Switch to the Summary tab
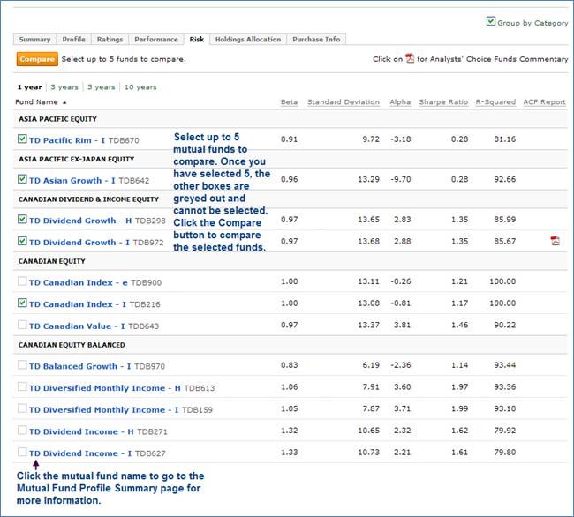The height and width of the screenshot is (517, 574). pyautogui.click(x=34, y=39)
